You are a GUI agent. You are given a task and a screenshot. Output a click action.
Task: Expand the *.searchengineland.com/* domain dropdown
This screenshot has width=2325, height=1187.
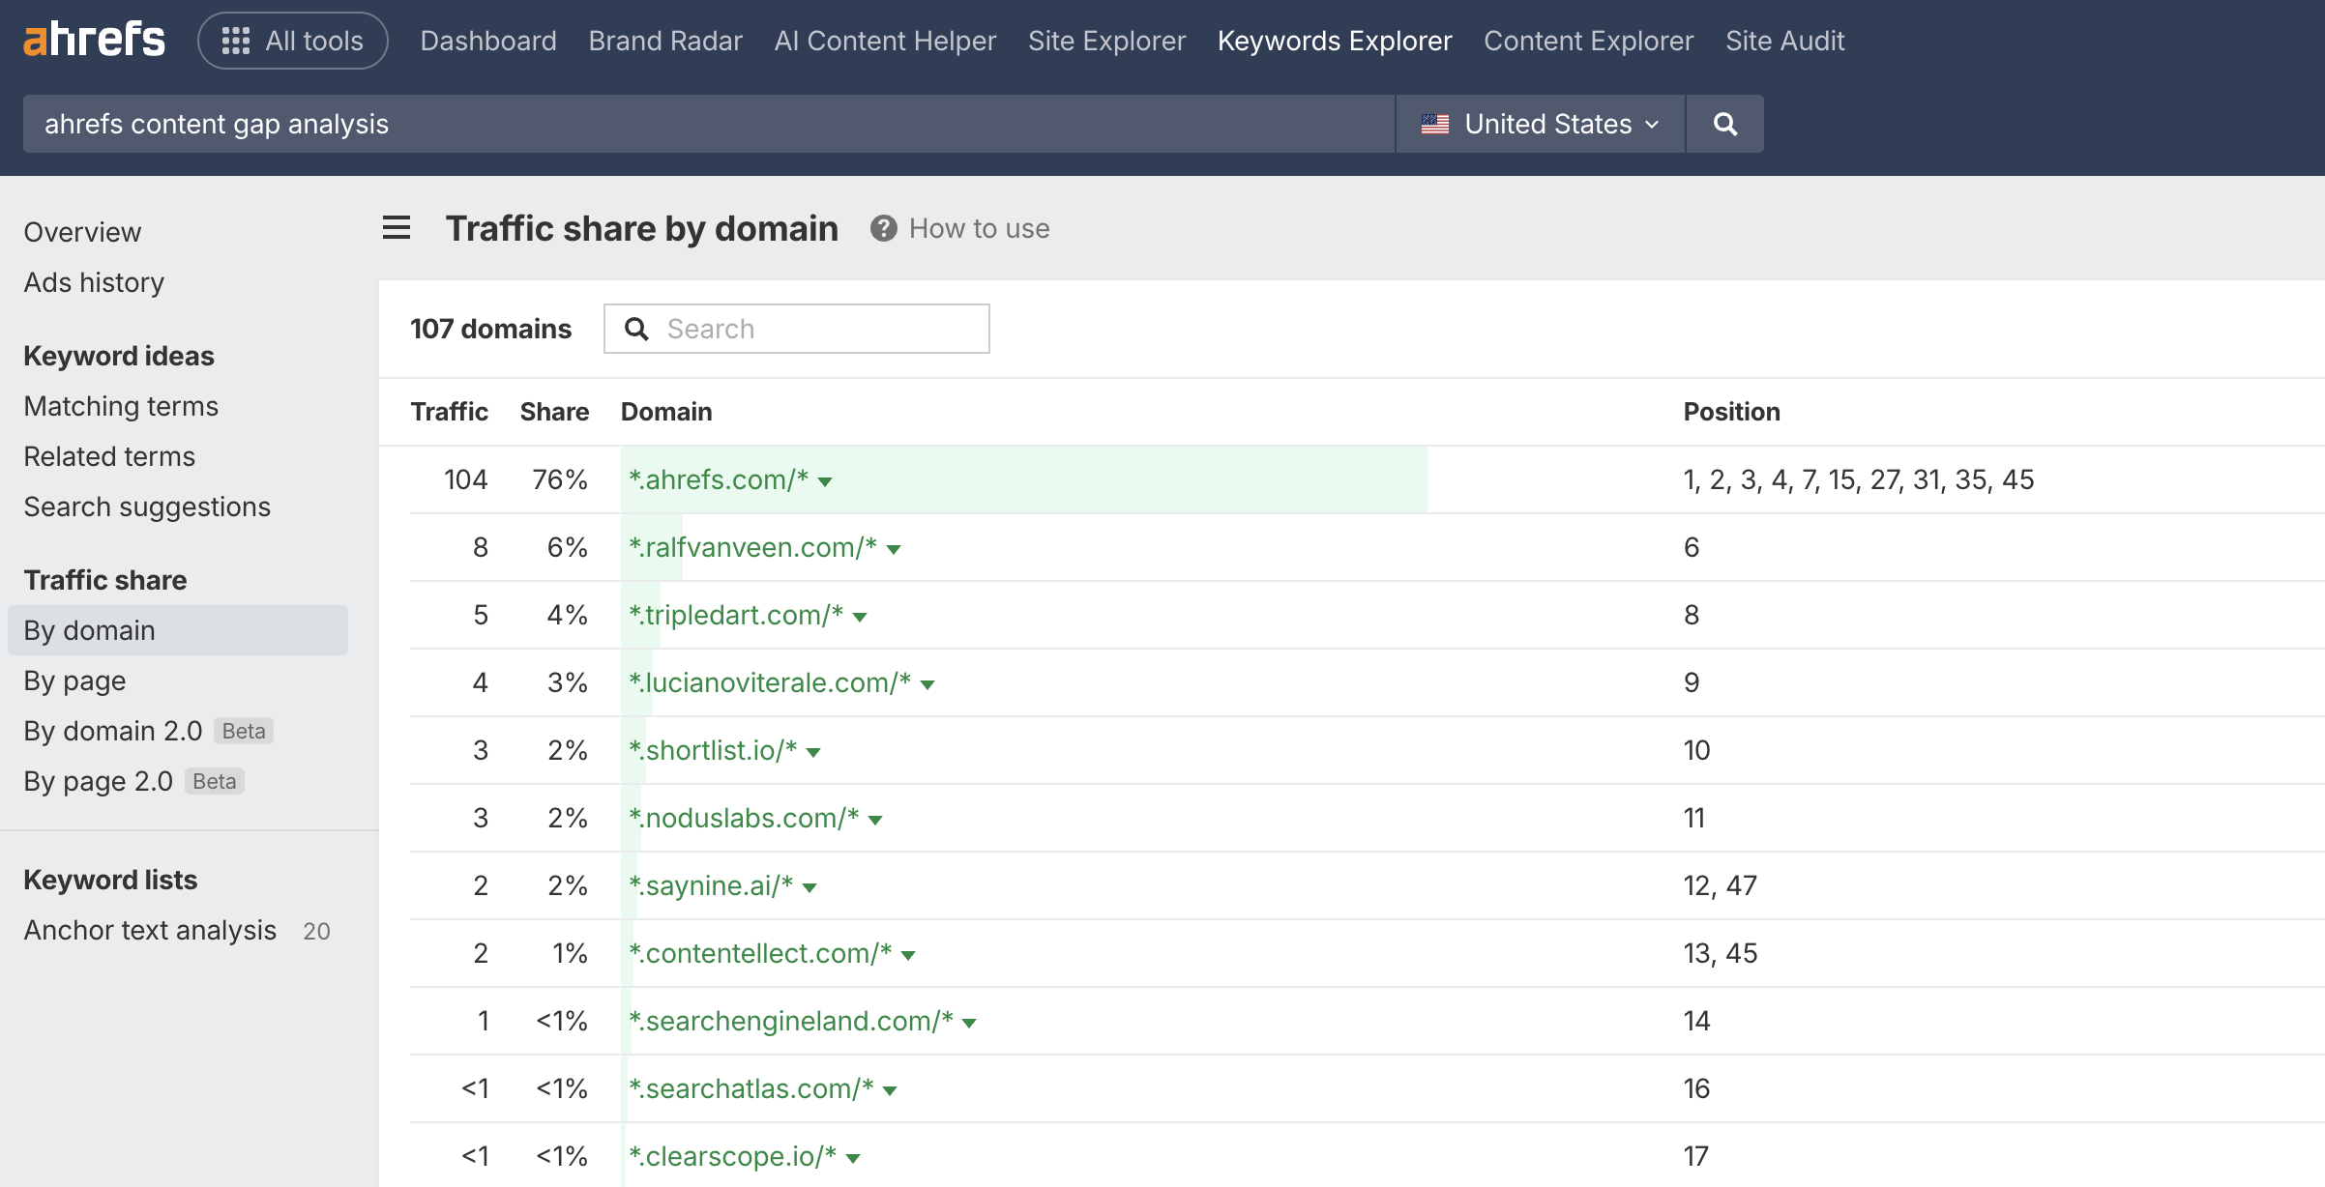pyautogui.click(x=969, y=1023)
